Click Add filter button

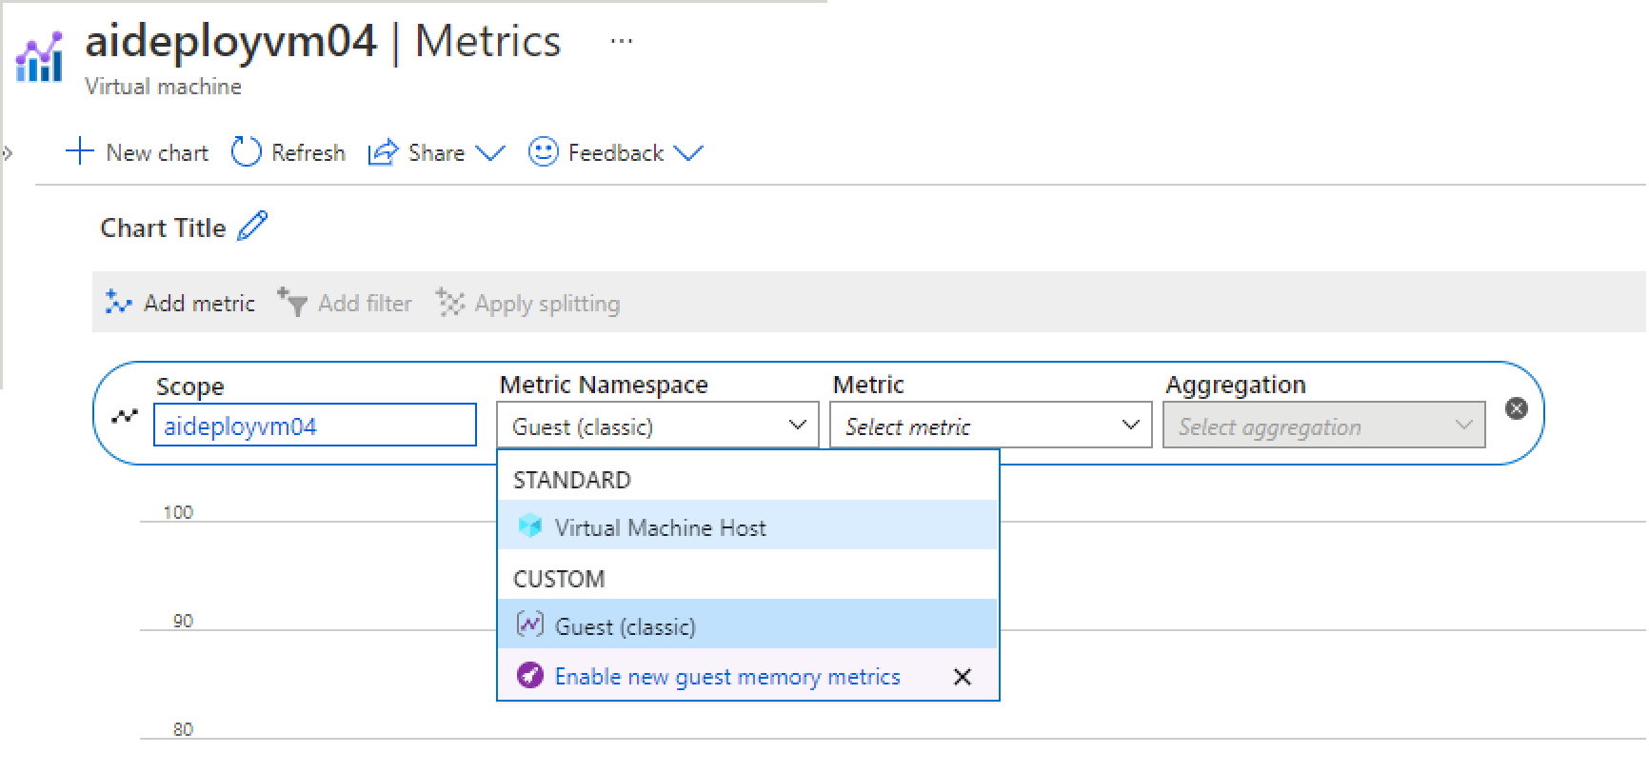coord(346,304)
